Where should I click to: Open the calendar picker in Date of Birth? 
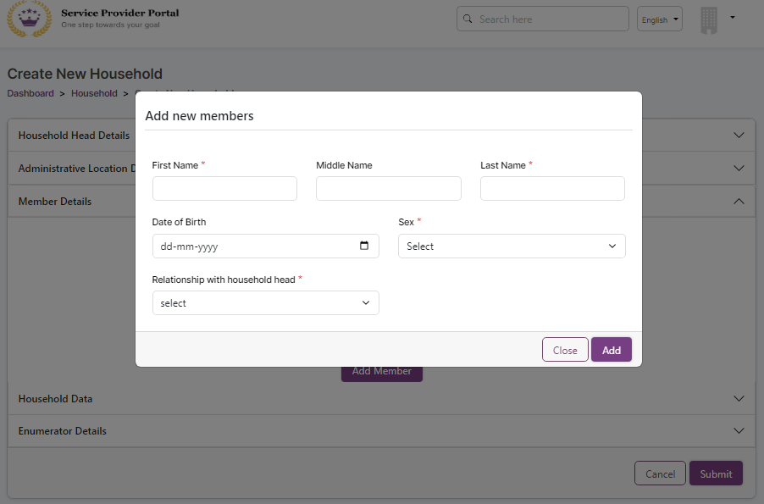(x=364, y=246)
